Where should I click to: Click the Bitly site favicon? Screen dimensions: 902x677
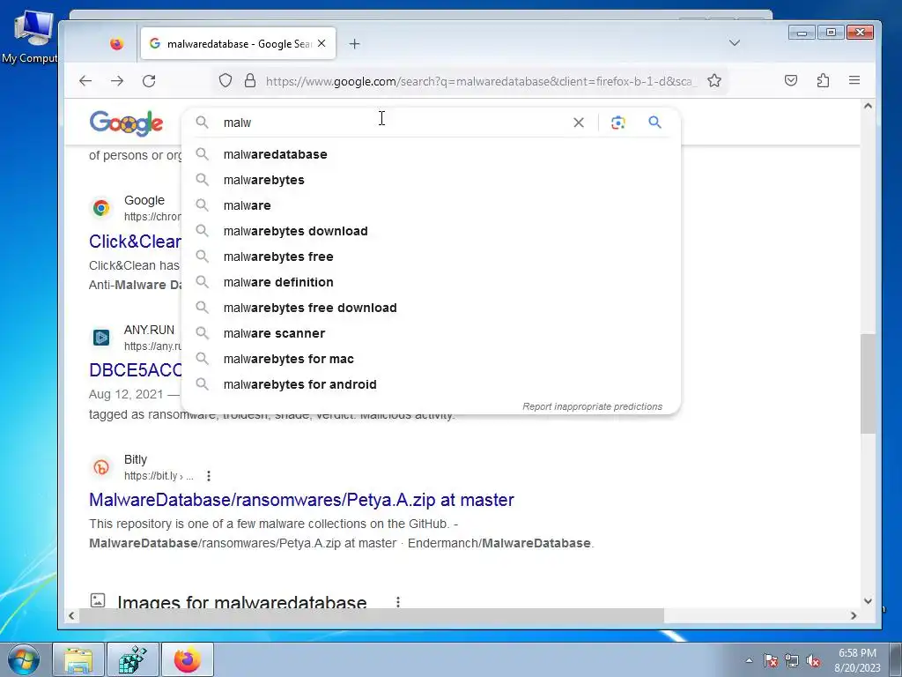tap(101, 467)
